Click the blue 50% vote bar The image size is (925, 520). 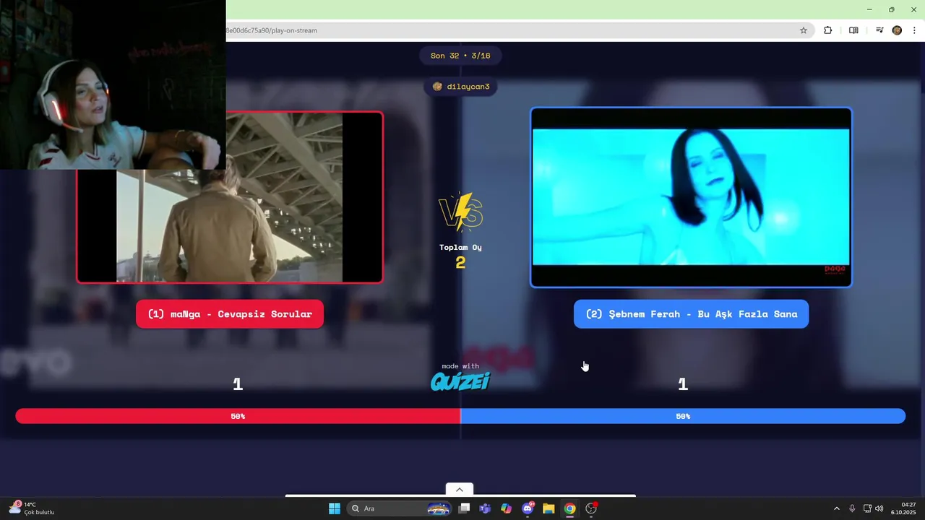tap(683, 416)
